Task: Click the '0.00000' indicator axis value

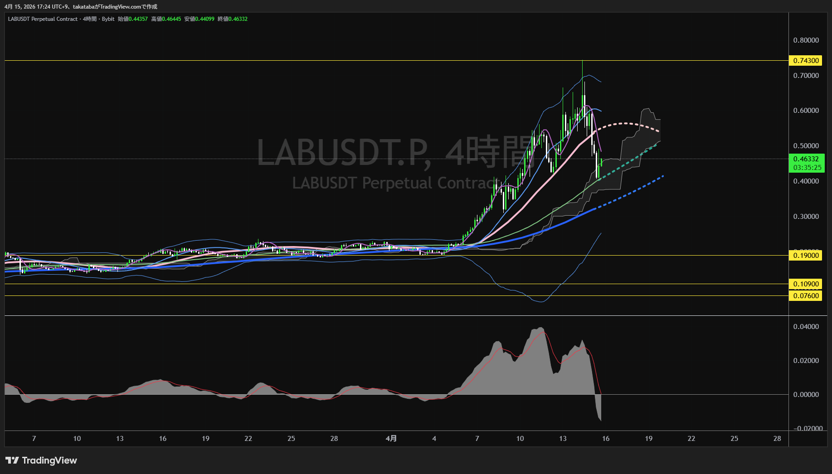Action: (806, 395)
